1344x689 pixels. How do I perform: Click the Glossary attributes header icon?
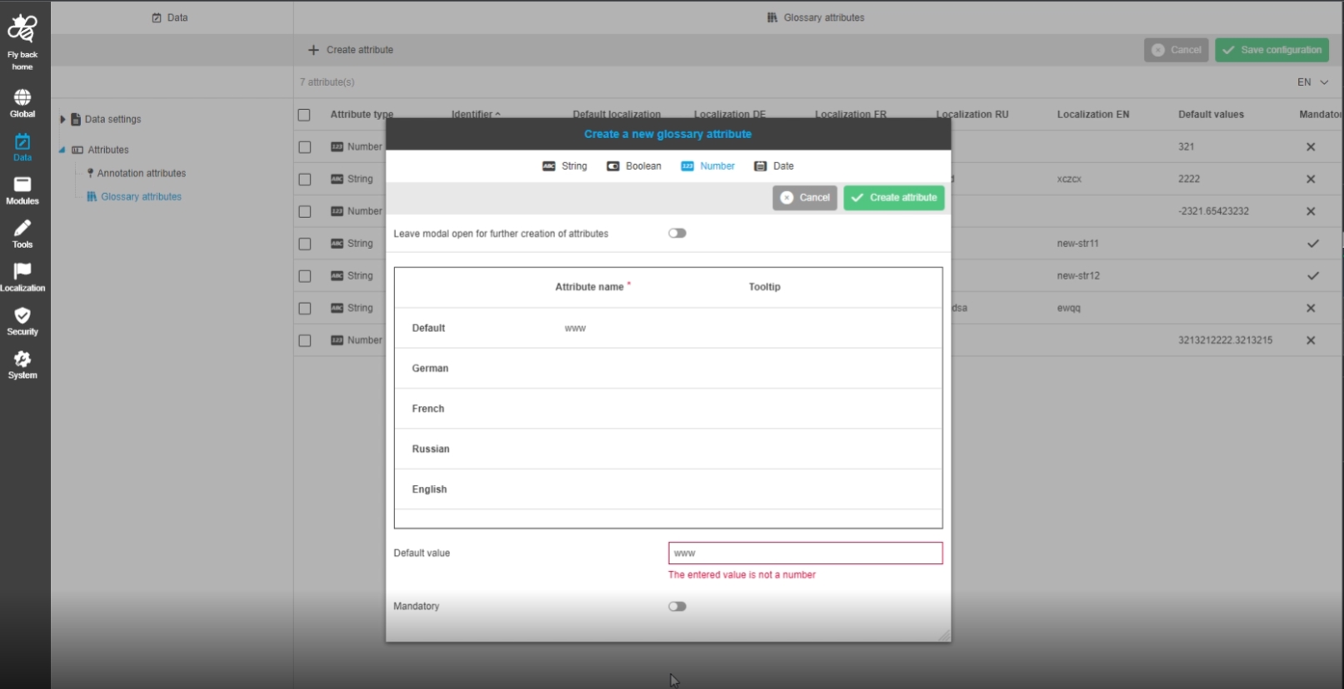coord(772,17)
